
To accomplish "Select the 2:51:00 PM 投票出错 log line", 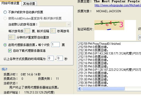I will click(93, 79).
